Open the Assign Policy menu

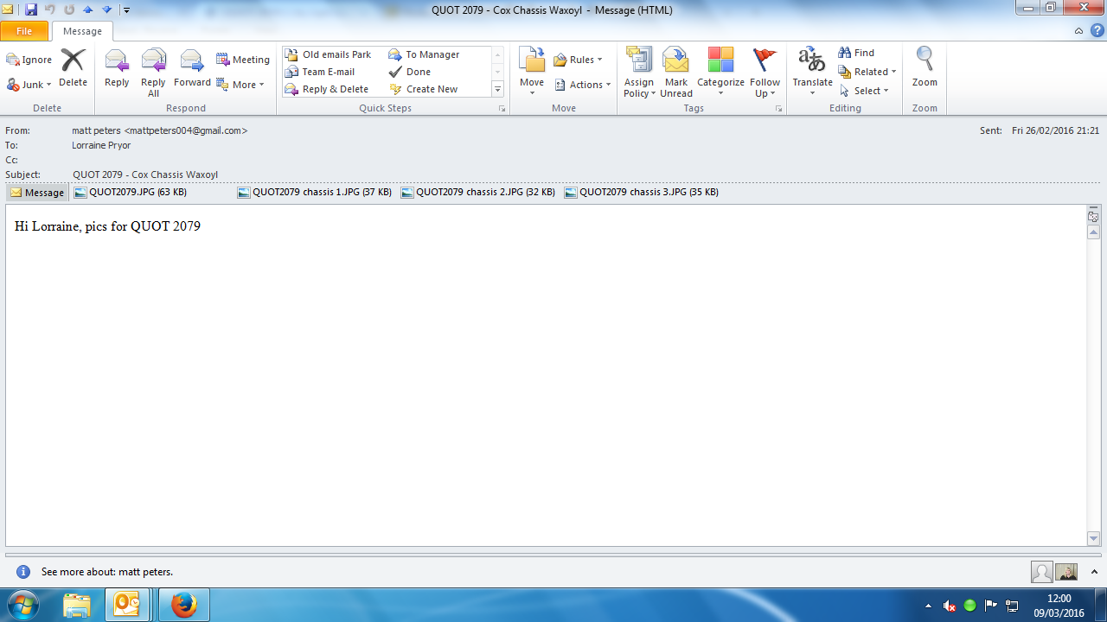639,73
